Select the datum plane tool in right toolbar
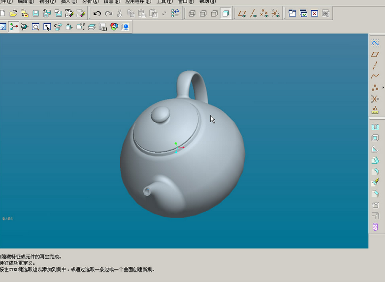The image size is (385, 282). click(375, 54)
